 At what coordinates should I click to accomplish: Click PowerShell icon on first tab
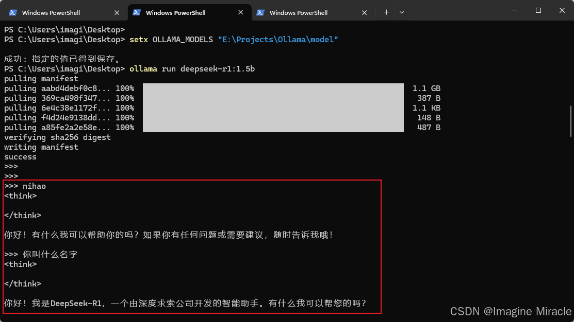13,12
